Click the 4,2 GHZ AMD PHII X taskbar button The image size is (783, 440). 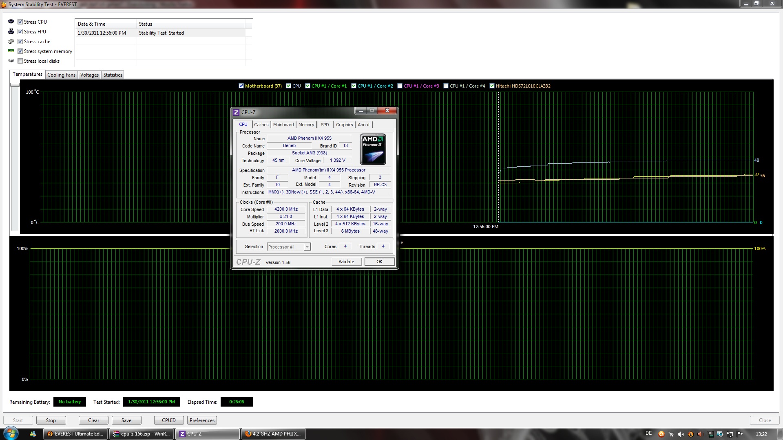pyautogui.click(x=274, y=434)
